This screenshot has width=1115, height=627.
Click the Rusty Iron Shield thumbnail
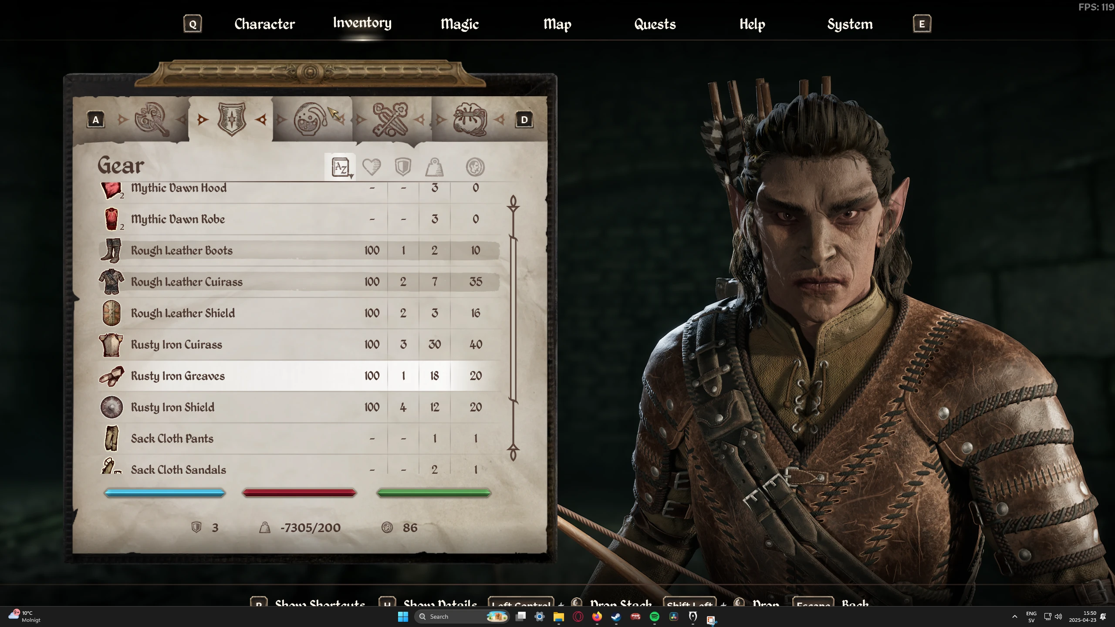click(x=111, y=408)
